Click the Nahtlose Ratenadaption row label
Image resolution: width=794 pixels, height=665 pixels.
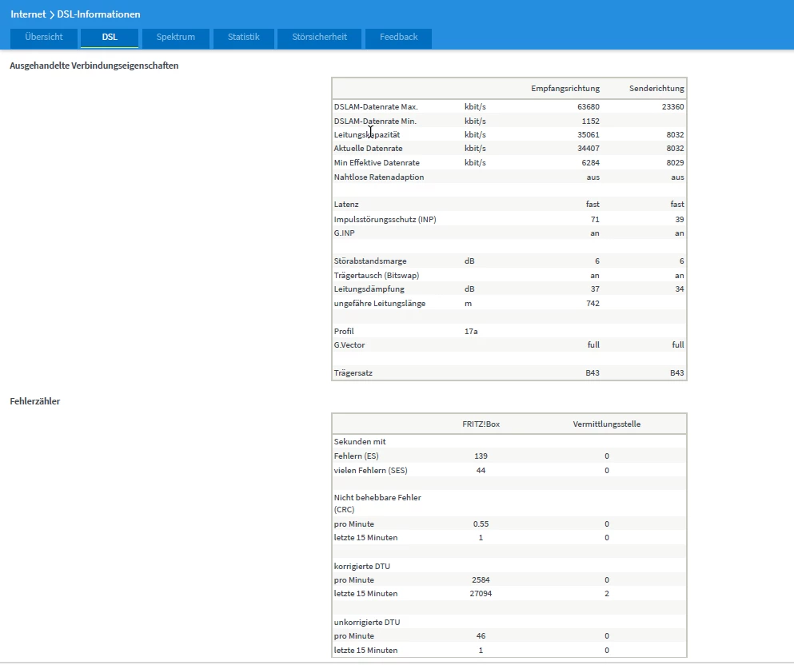pos(379,177)
